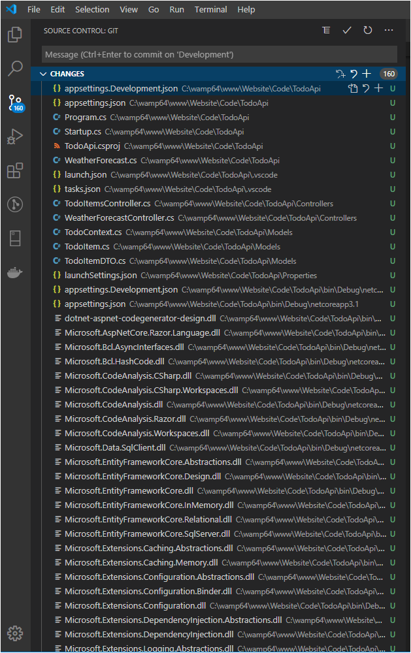Click the 160 changes count badge
Image resolution: width=411 pixels, height=653 pixels.
[389, 74]
